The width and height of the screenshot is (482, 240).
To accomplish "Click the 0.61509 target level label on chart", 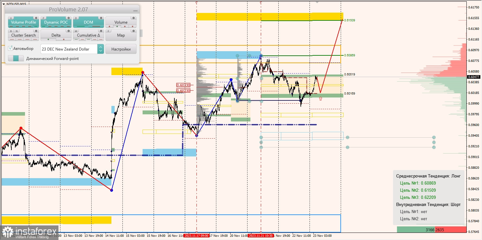I will (x=349, y=20).
